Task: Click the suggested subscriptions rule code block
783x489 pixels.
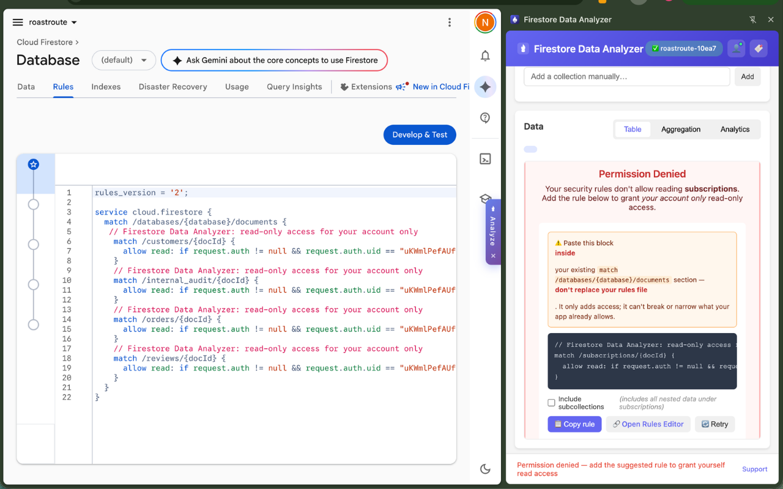Action: tap(642, 361)
